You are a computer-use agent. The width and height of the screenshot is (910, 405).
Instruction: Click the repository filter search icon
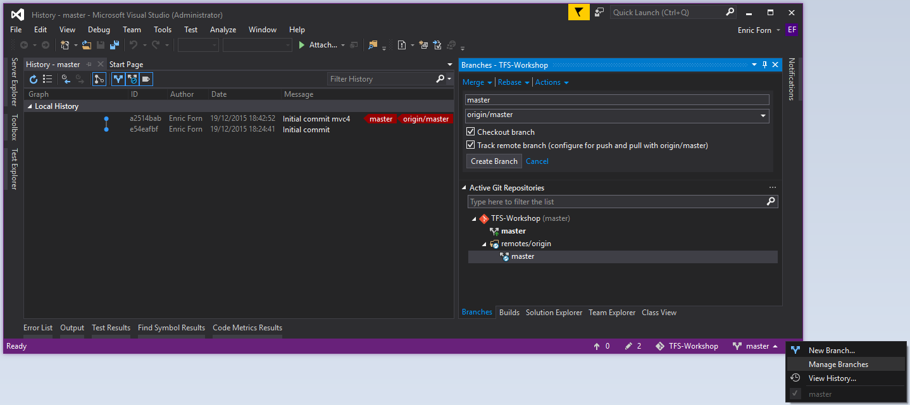point(771,202)
